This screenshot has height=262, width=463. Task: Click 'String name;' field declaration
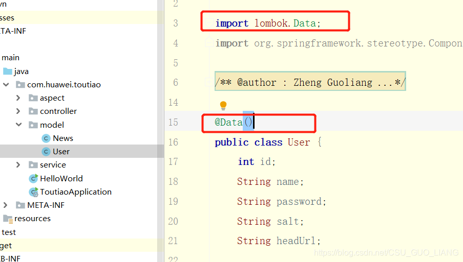(270, 182)
